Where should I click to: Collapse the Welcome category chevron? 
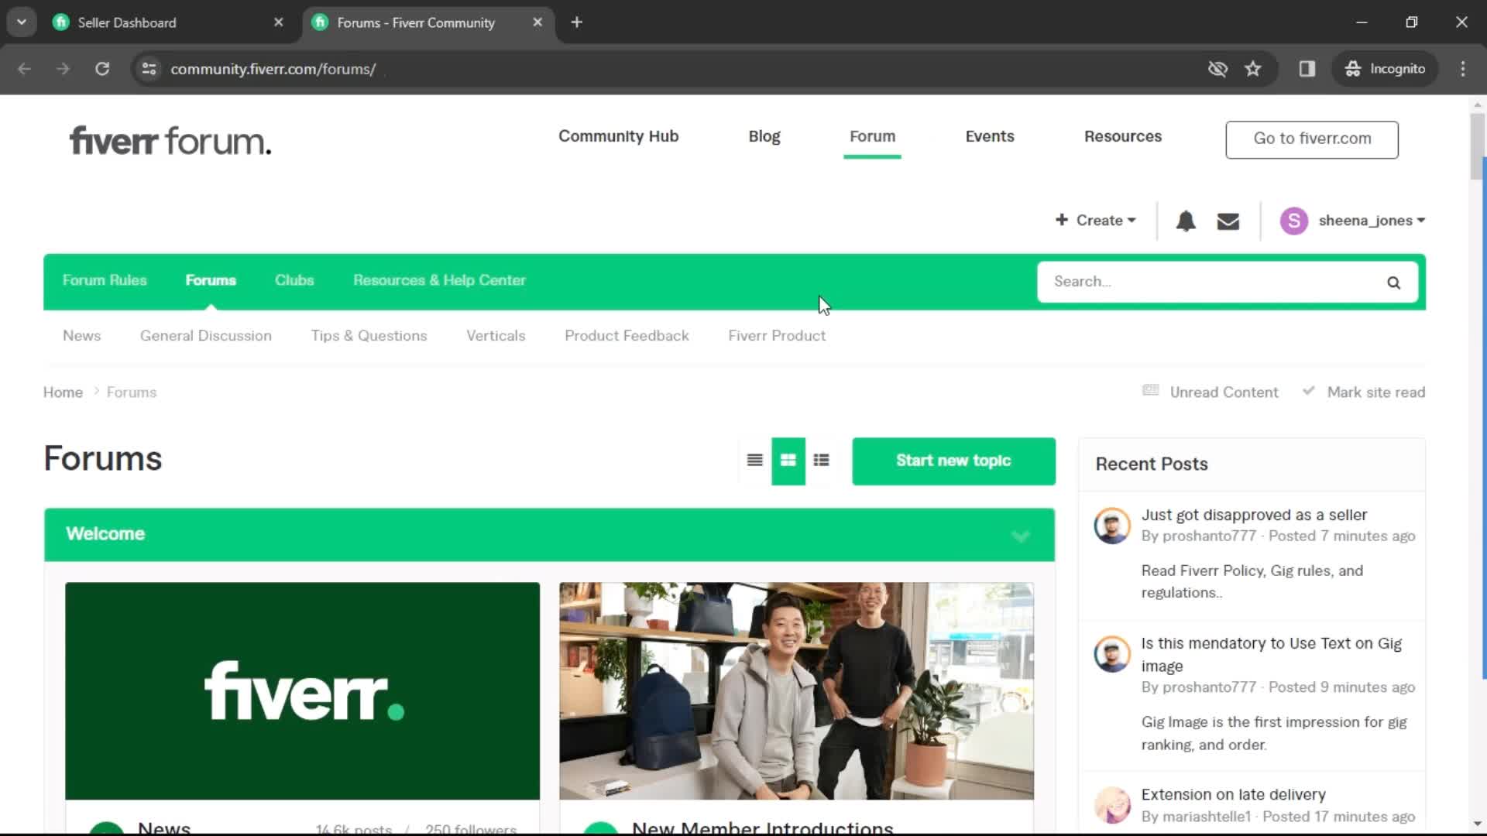[1020, 536]
